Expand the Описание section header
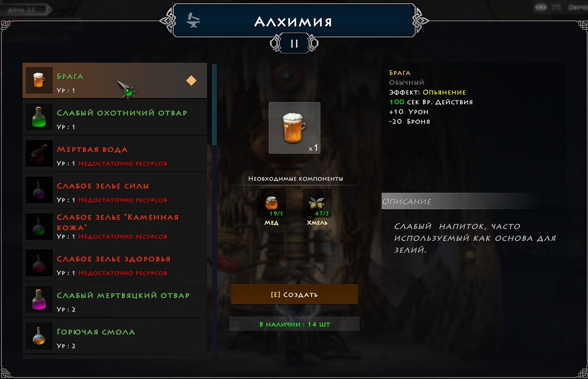This screenshot has width=588, height=379. click(x=459, y=201)
